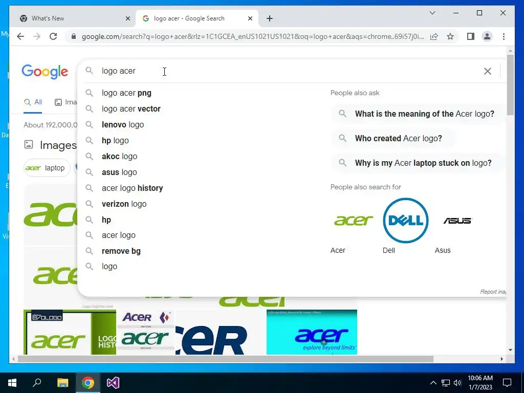Open the Chrome side panel

(471, 36)
